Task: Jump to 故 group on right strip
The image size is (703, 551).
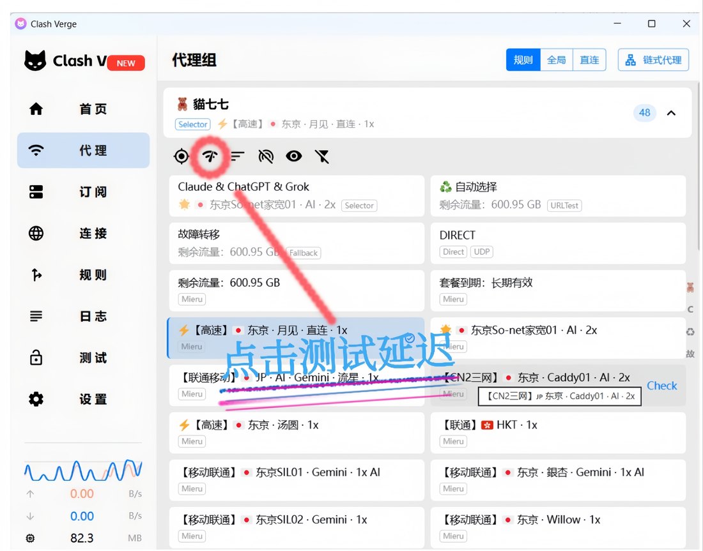Action: pyautogui.click(x=690, y=354)
